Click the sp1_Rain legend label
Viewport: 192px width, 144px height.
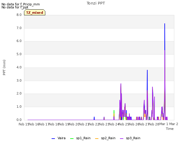83,138
